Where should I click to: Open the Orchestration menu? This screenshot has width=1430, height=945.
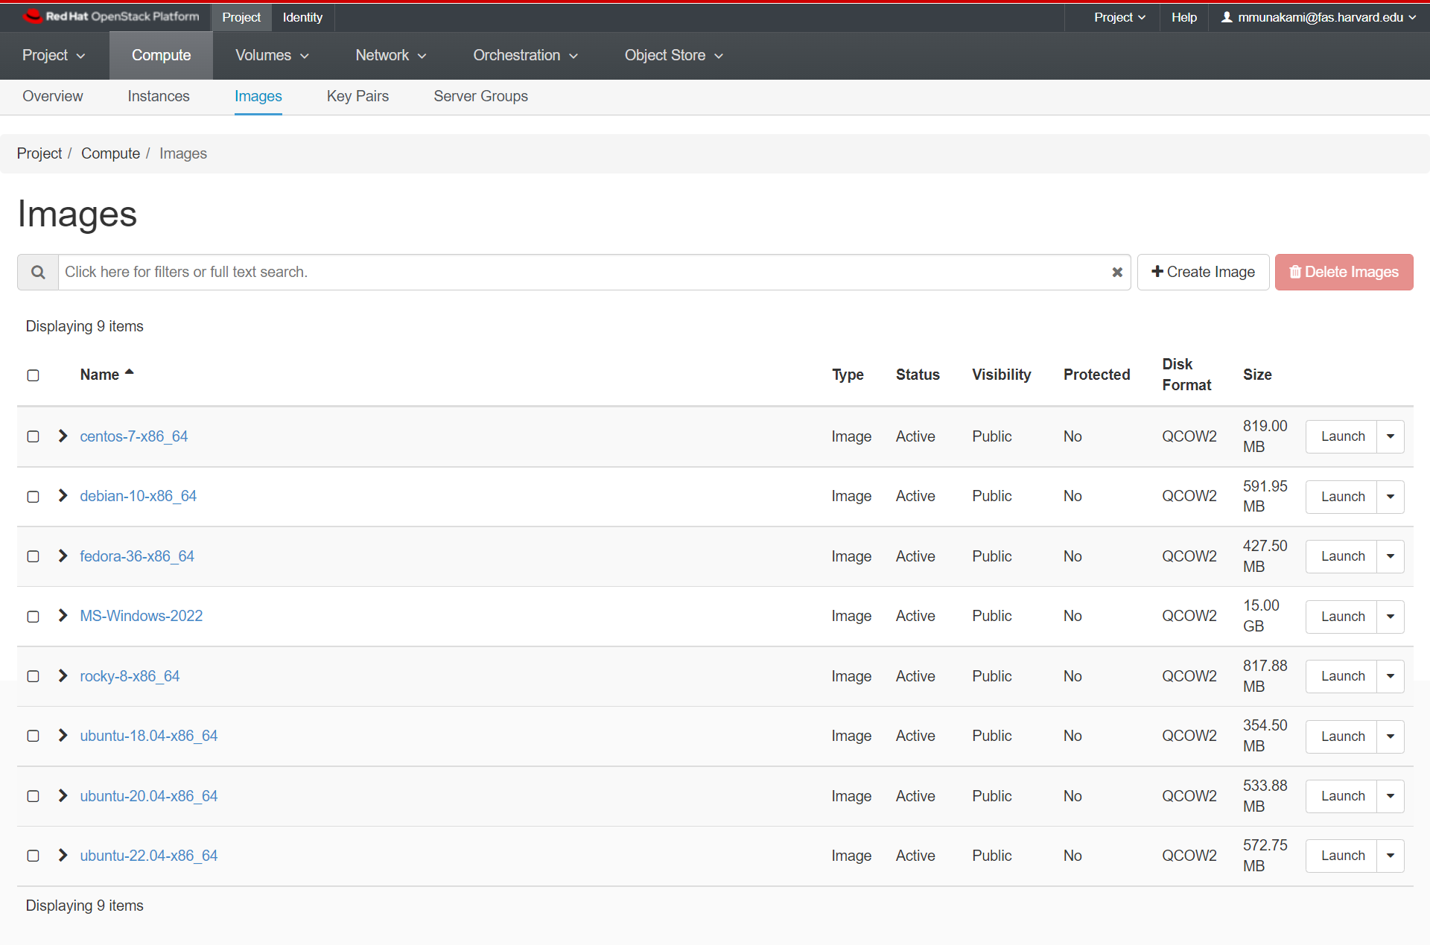[525, 55]
